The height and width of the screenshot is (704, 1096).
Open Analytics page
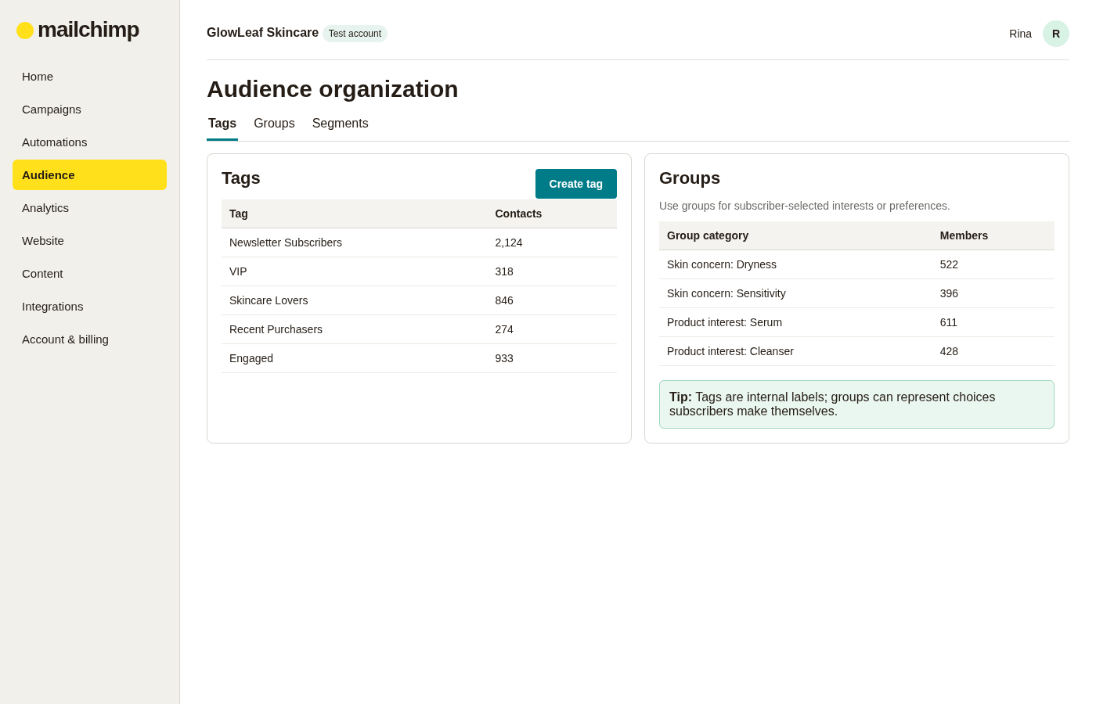pos(89,208)
